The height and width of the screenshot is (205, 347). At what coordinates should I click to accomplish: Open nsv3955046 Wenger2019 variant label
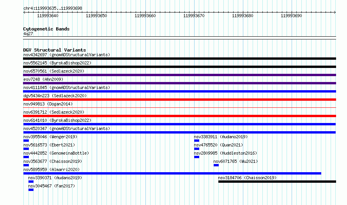(50, 137)
